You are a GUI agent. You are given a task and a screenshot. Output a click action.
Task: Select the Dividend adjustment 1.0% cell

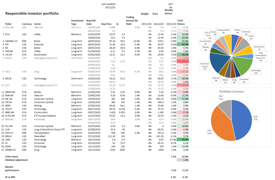185,160
